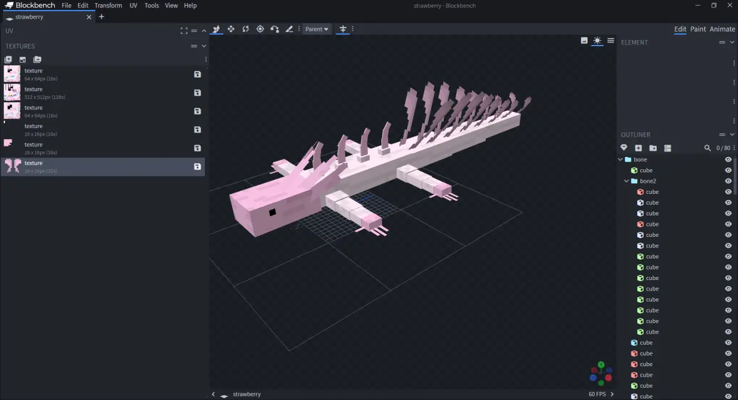This screenshot has height=400, width=738.
Task: Select the Rotate tool in the toolbar
Action: click(x=245, y=29)
